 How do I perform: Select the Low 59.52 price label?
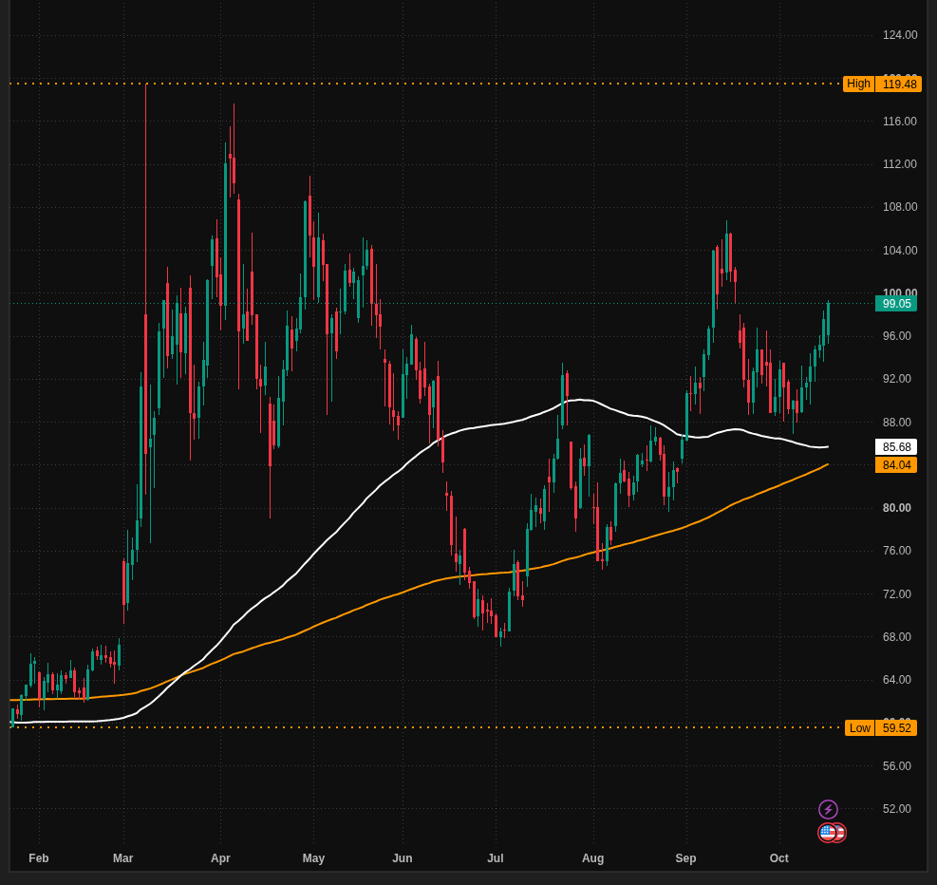(881, 727)
